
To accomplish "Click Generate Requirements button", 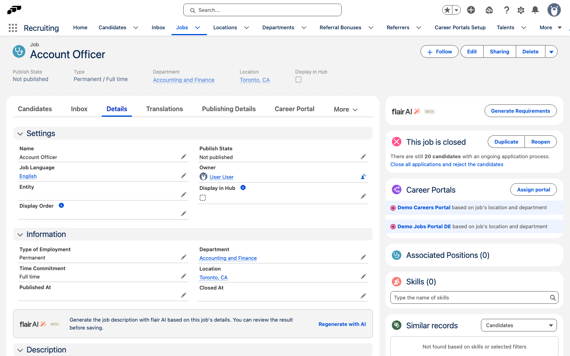I will (521, 111).
